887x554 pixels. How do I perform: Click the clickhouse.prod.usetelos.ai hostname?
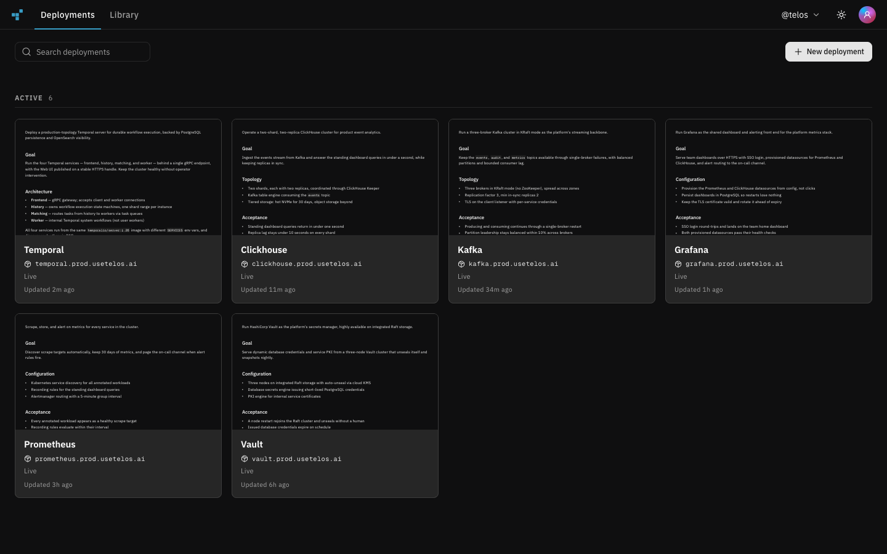(307, 264)
